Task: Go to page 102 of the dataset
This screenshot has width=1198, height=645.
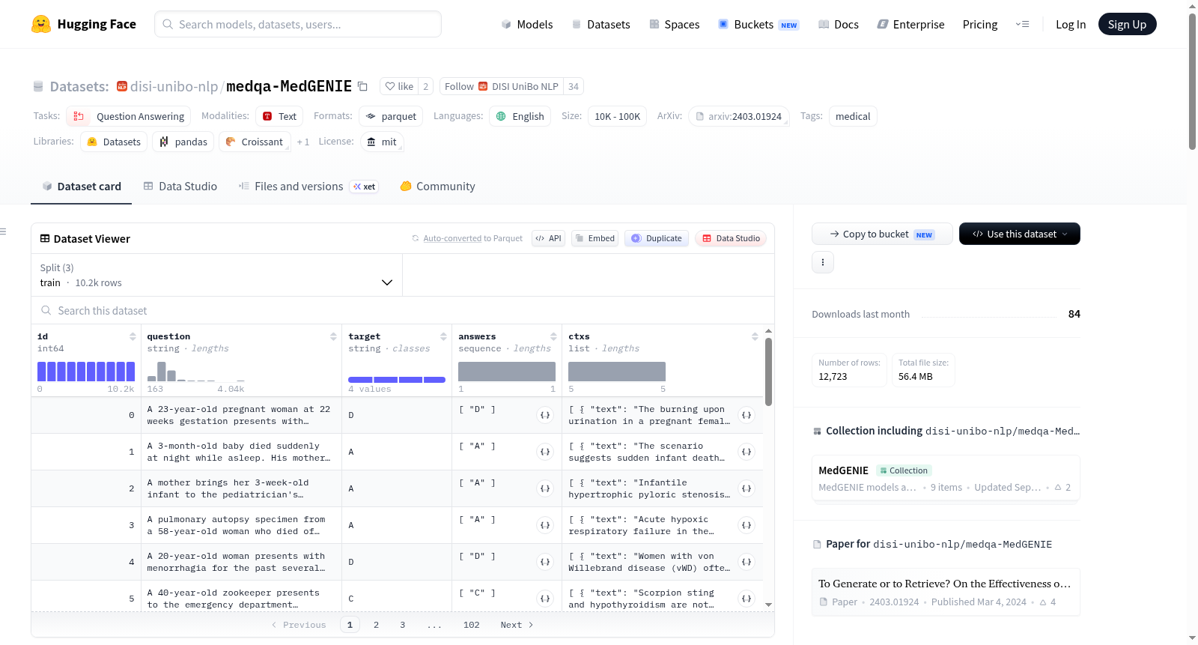Action: click(x=471, y=625)
